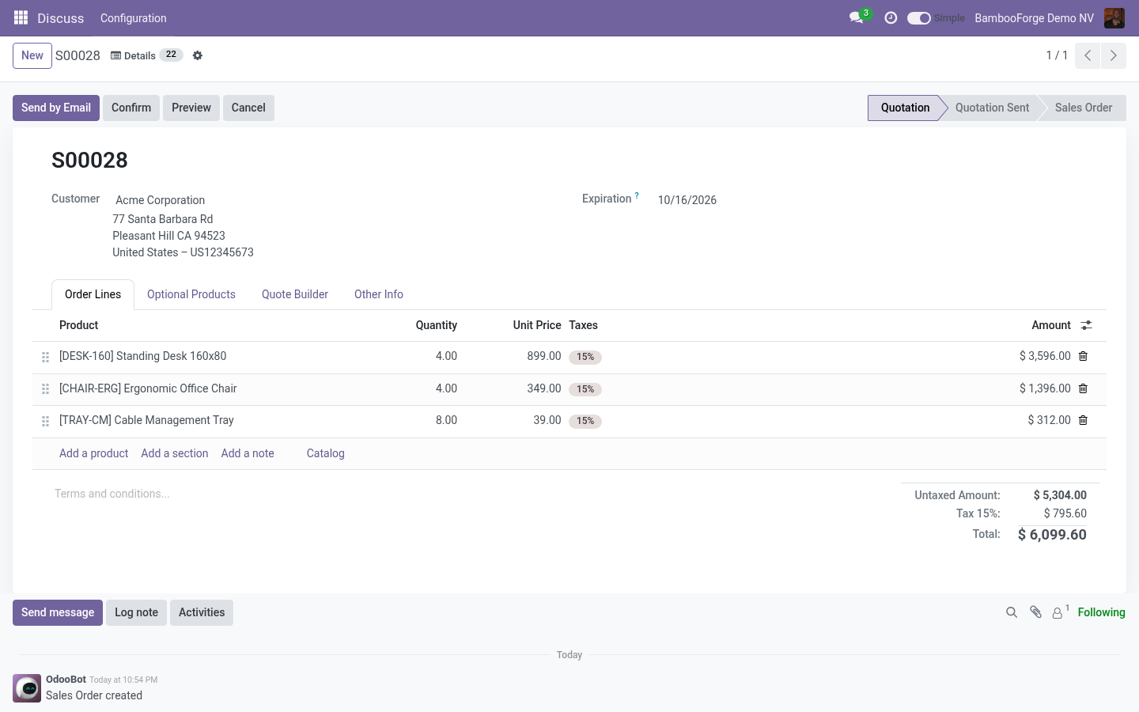The width and height of the screenshot is (1139, 712).
Task: Open the optional columns adjust icon
Action: tap(1087, 325)
